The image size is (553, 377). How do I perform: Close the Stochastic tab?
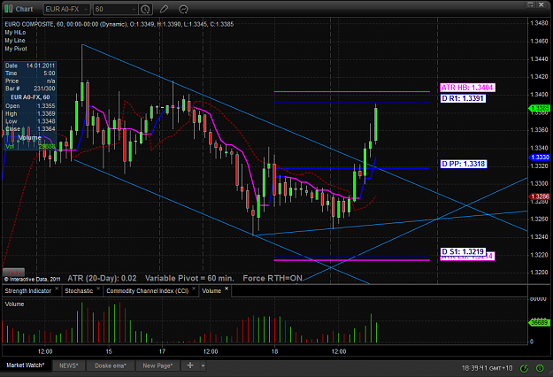tap(98, 289)
